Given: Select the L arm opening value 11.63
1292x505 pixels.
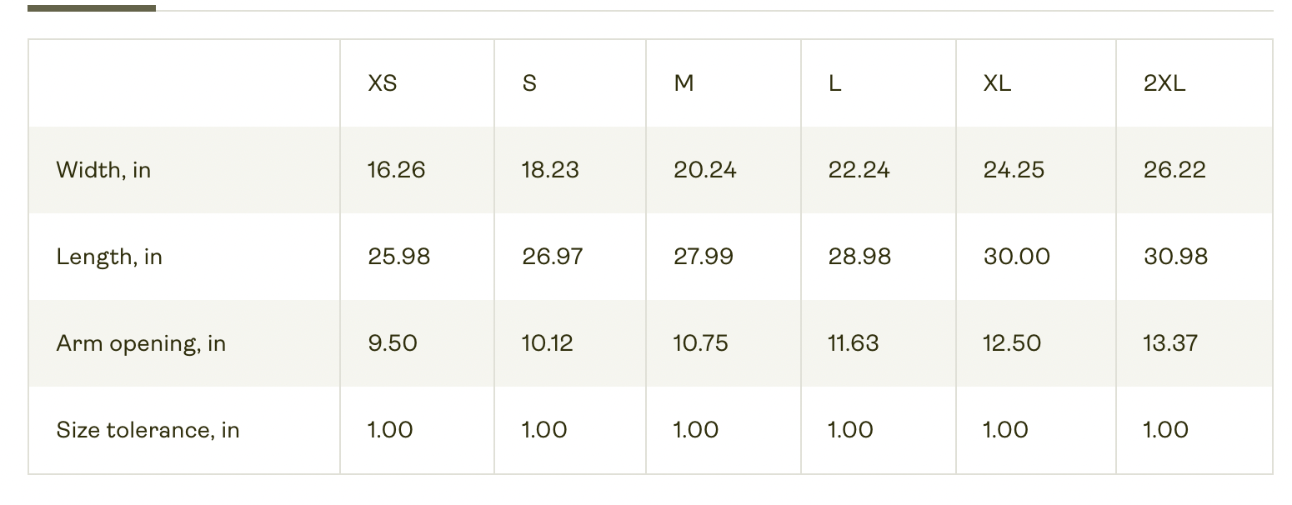Looking at the screenshot, I should pyautogui.click(x=853, y=343).
